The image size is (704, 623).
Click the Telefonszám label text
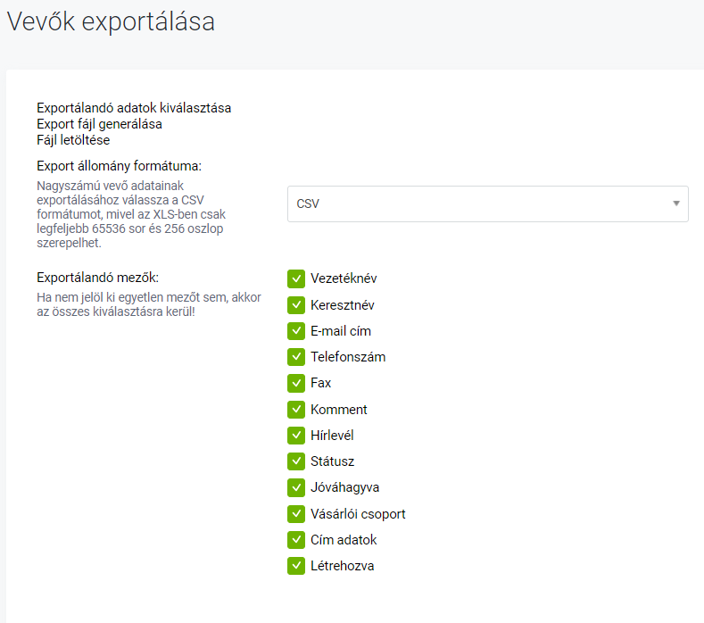coord(348,357)
